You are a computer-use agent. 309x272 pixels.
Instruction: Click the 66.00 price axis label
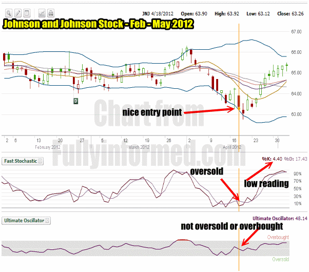pyautogui.click(x=296, y=52)
